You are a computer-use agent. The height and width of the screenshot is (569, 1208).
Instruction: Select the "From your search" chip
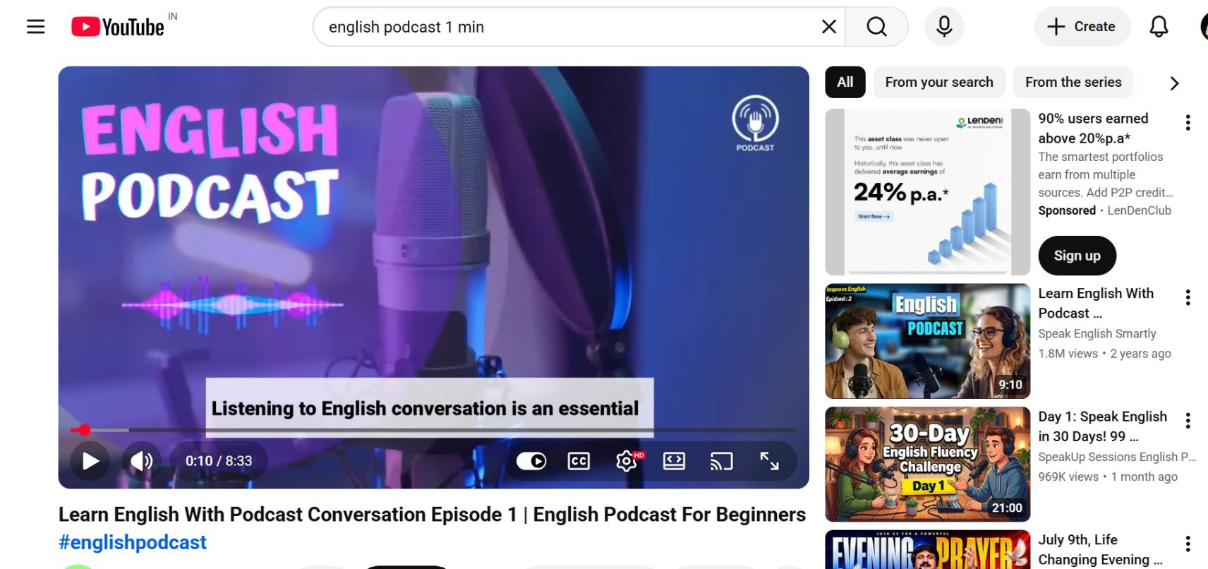(x=939, y=82)
